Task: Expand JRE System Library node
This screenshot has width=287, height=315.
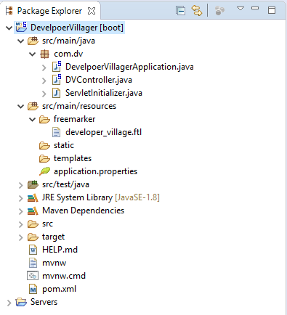Action: tap(20, 198)
